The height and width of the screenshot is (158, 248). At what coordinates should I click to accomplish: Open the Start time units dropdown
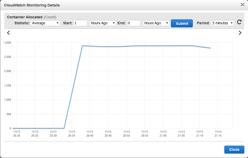coord(102,23)
